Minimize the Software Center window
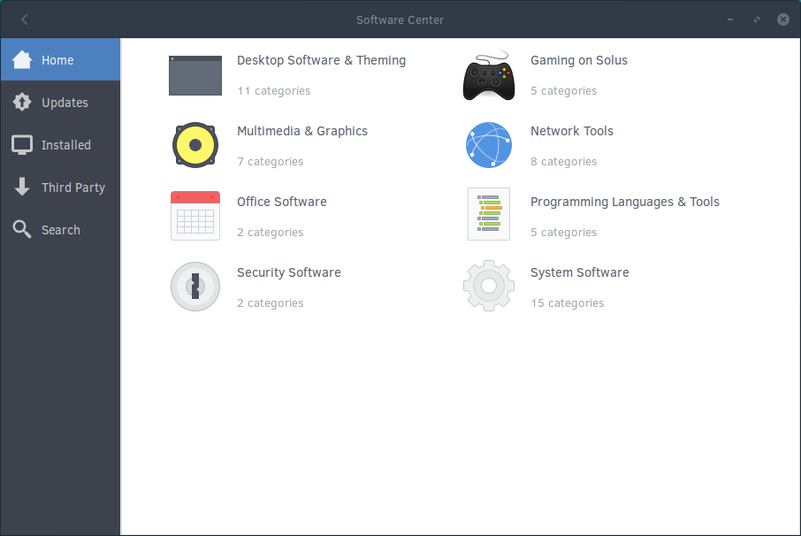The height and width of the screenshot is (536, 801). [x=730, y=19]
